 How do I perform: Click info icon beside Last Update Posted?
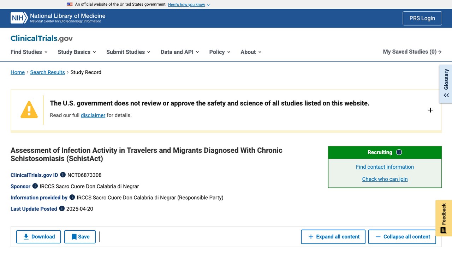click(62, 208)
